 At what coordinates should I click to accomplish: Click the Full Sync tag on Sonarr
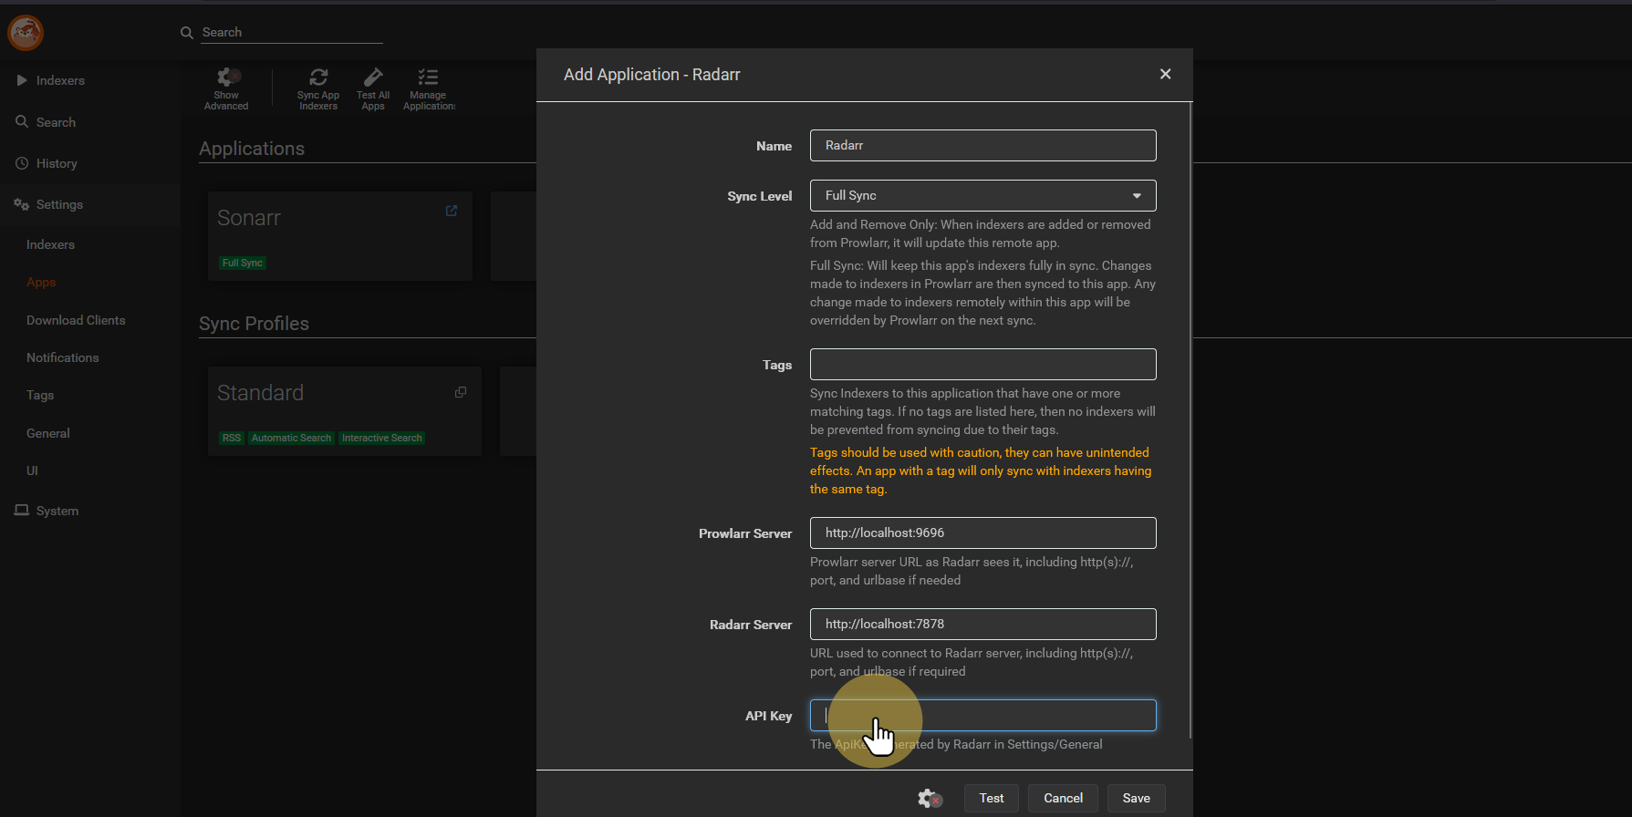point(243,263)
